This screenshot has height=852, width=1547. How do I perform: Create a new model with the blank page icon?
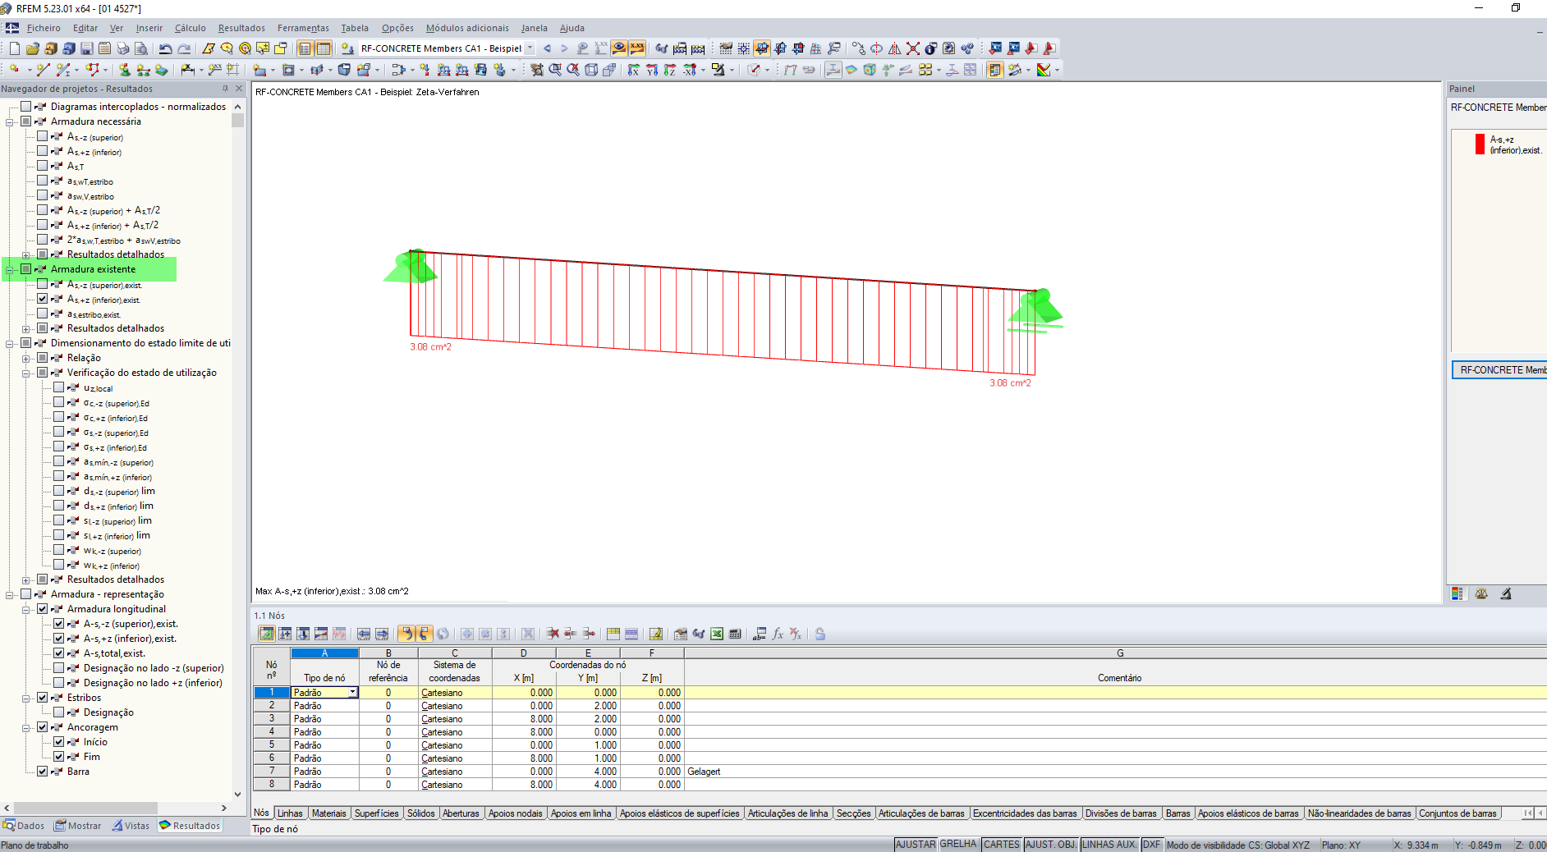(x=15, y=48)
